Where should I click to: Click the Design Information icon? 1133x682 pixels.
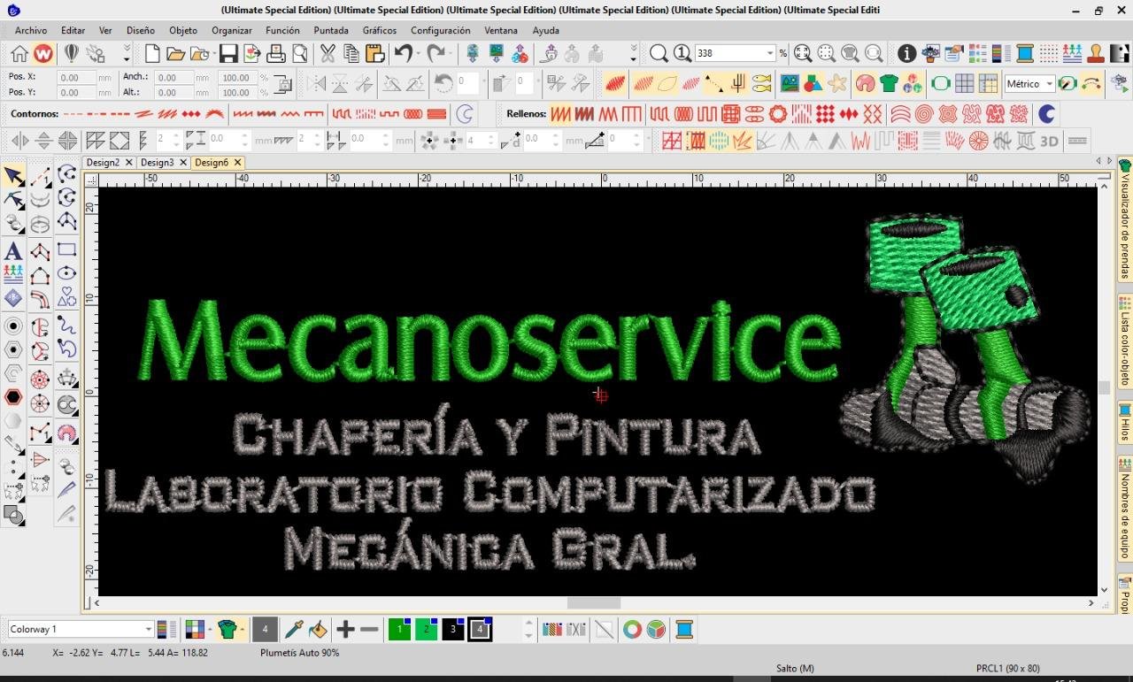coord(906,54)
